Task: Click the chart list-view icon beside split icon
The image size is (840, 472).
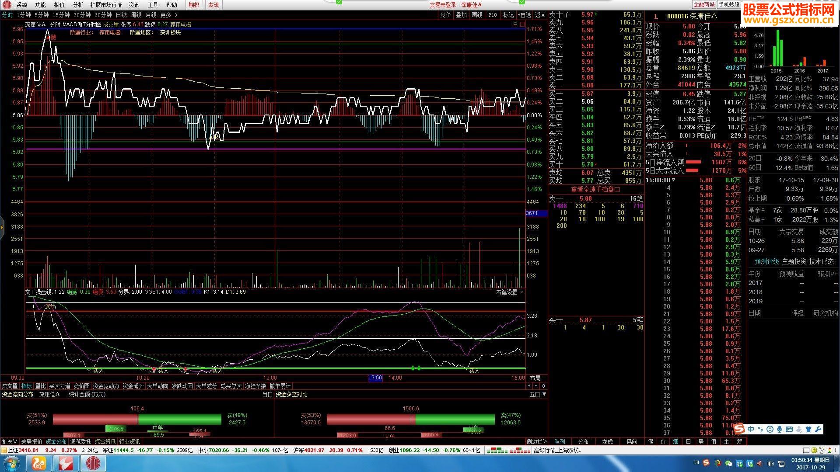Action: coord(515,24)
